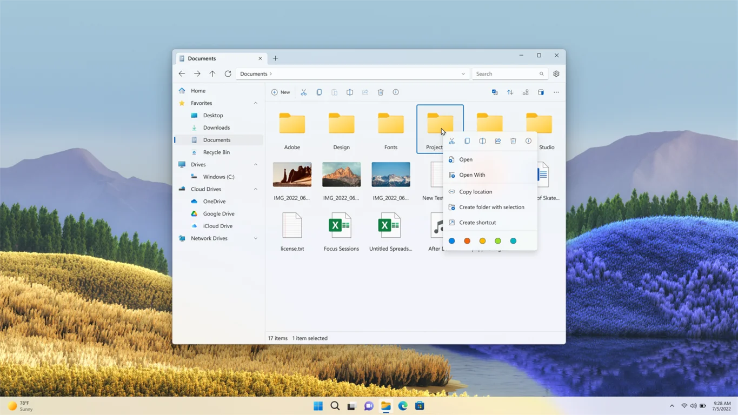Choose Open With from the context menu
The width and height of the screenshot is (738, 415).
click(472, 175)
